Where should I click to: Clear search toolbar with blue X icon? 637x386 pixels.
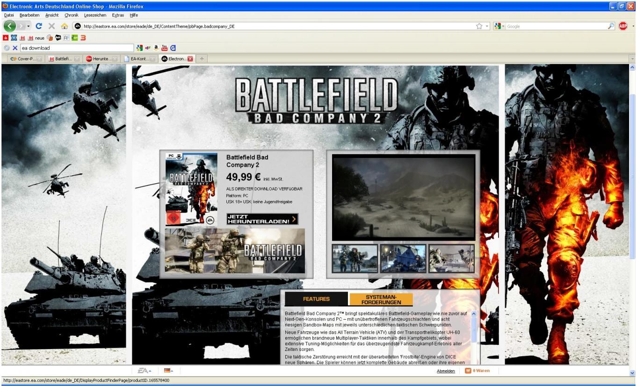tap(15, 48)
